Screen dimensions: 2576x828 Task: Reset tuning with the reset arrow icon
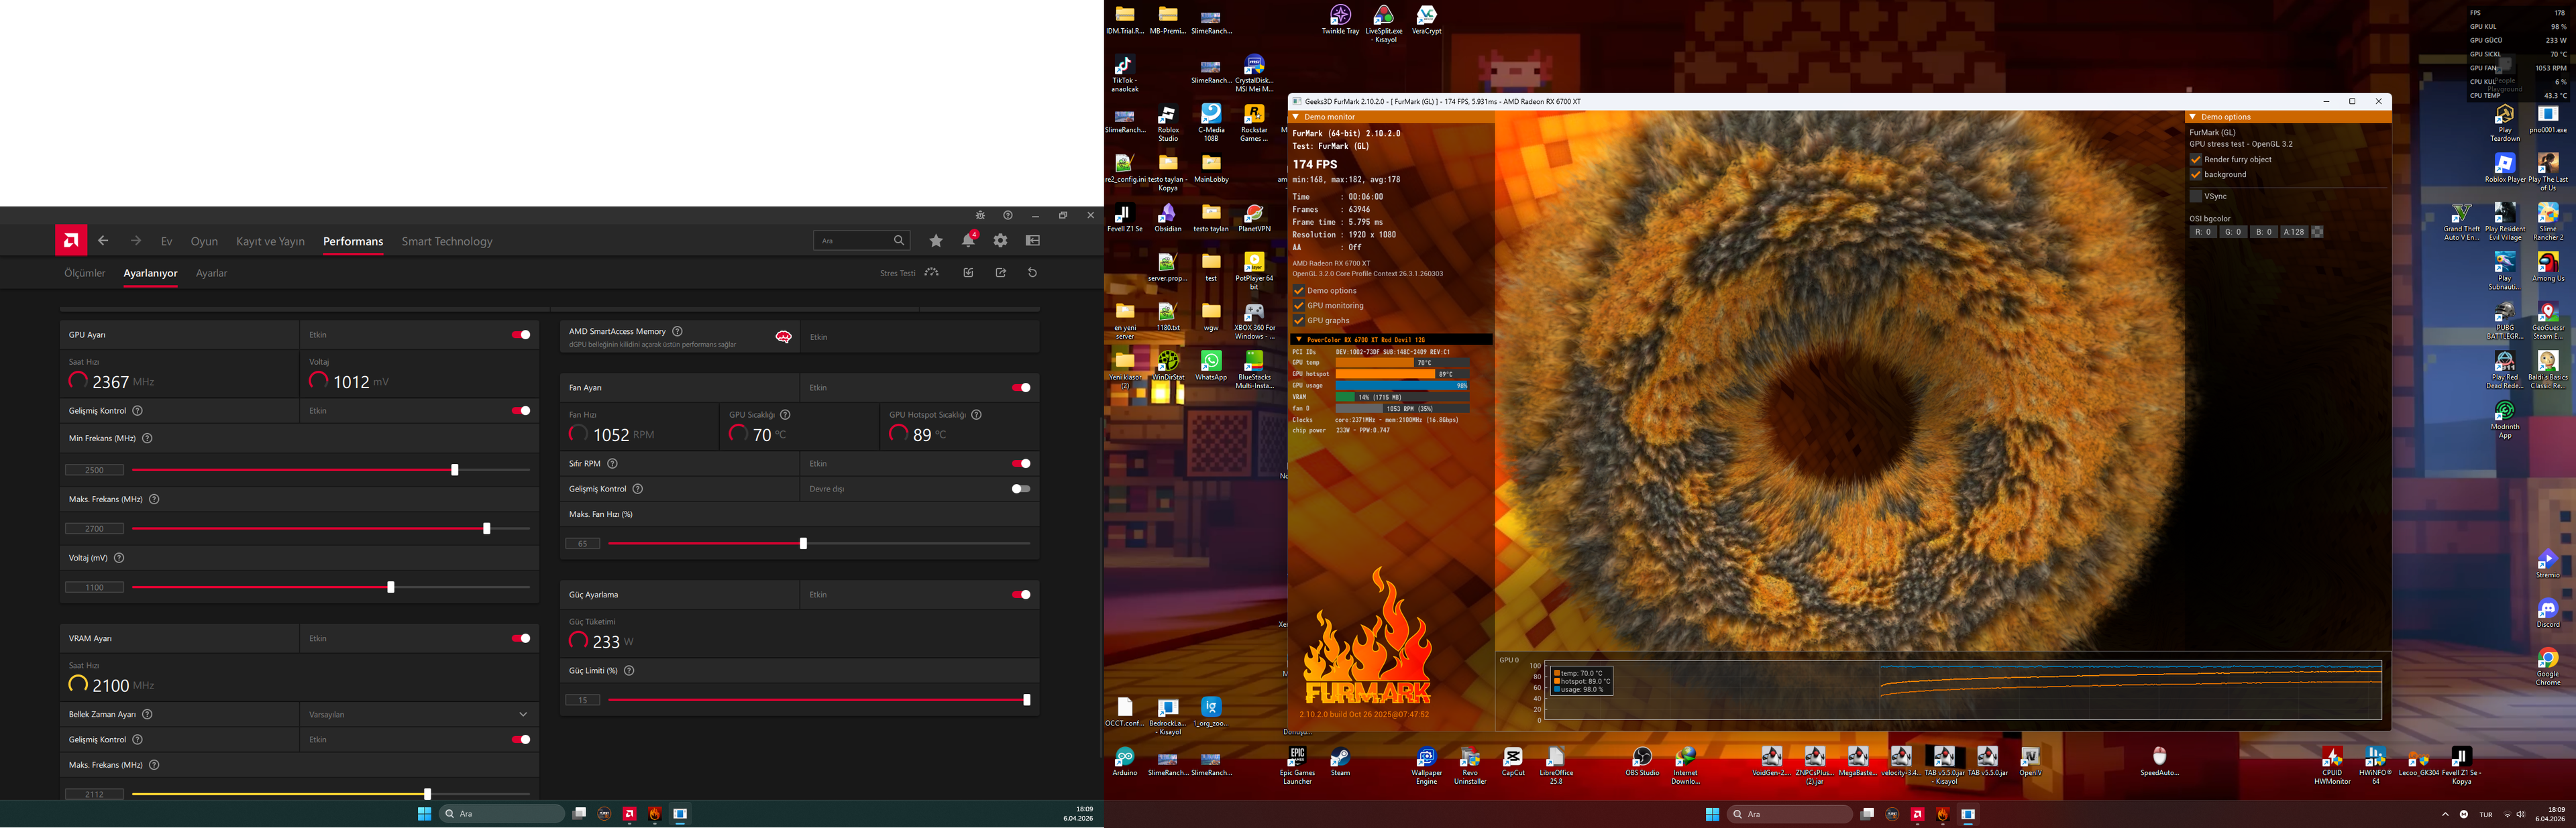click(x=1033, y=272)
